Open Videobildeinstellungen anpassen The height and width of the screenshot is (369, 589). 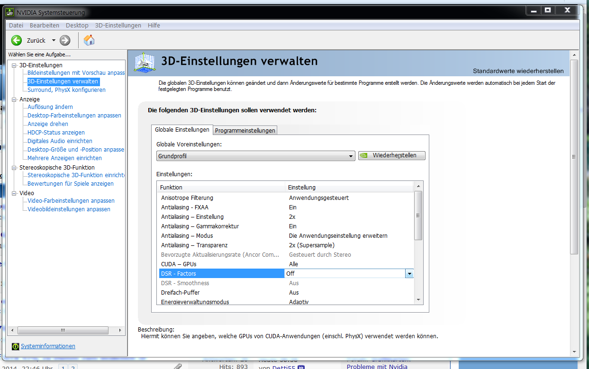69,209
